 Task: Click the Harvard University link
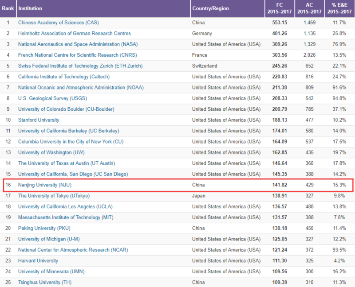click(x=38, y=260)
